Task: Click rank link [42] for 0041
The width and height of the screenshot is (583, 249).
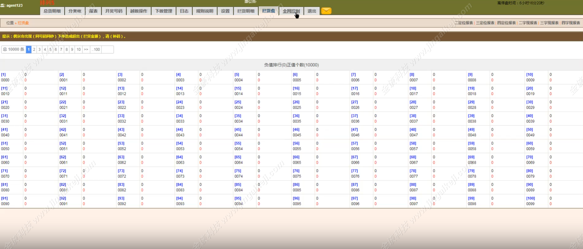Action: pos(63,130)
